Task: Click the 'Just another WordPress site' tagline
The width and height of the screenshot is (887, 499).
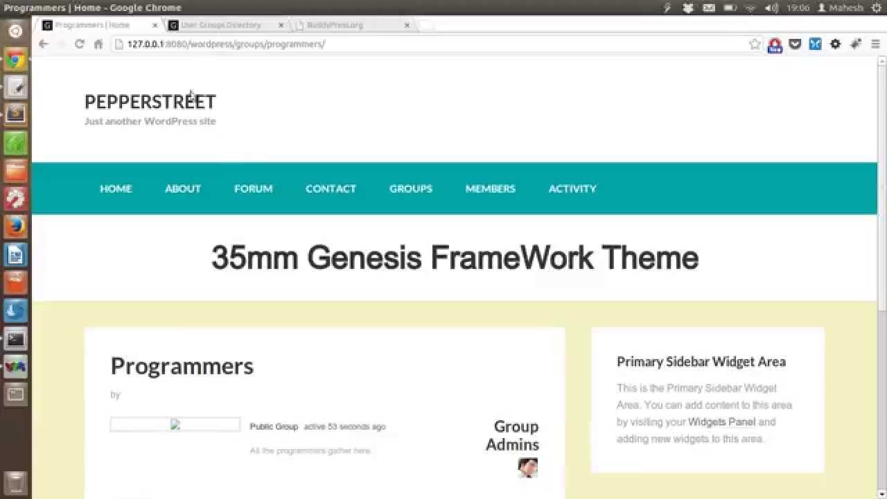Action: (150, 121)
